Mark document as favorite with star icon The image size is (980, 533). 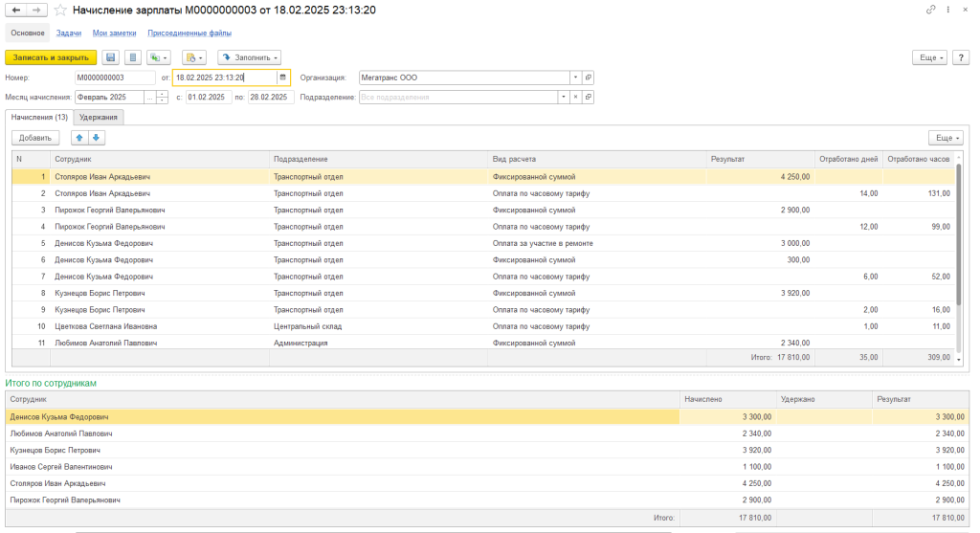click(60, 10)
